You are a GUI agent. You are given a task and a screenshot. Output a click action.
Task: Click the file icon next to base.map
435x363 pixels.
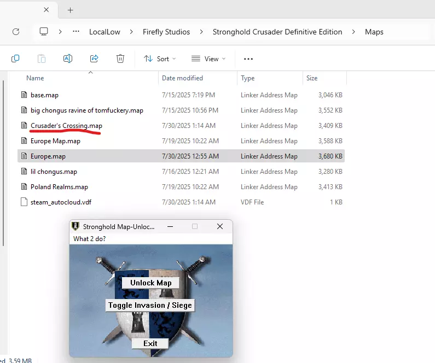point(24,95)
